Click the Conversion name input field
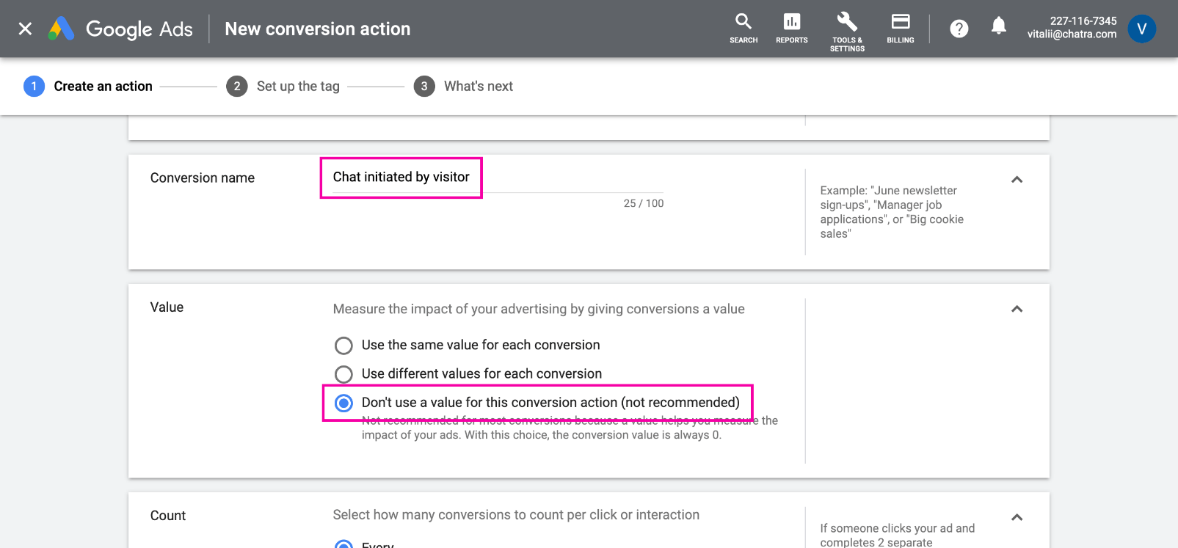 498,178
